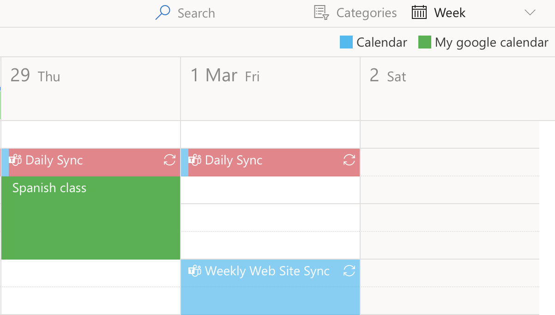Screen dimensions: 555x315
Task: Open the Categories menu
Action: [356, 12]
